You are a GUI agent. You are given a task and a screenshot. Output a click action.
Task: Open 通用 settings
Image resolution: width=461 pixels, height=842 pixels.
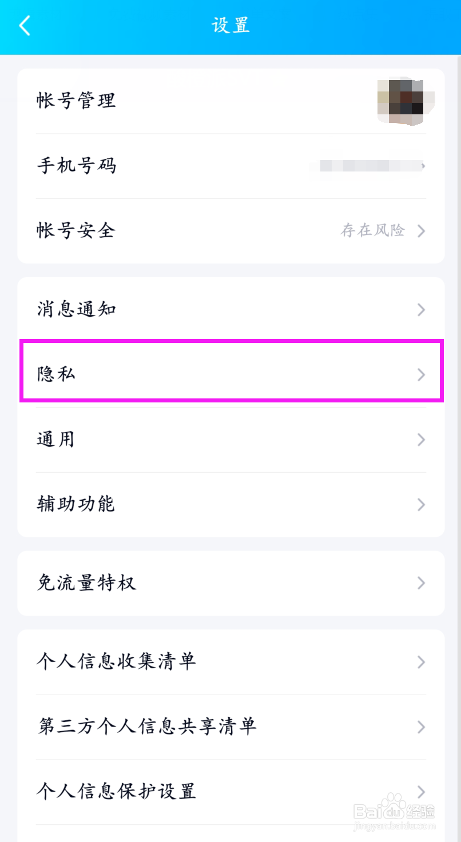click(231, 440)
